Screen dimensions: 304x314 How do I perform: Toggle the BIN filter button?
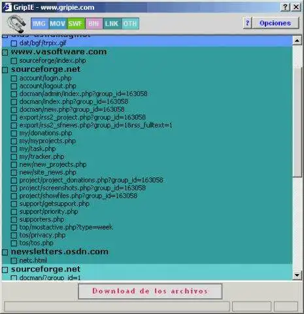(x=94, y=24)
